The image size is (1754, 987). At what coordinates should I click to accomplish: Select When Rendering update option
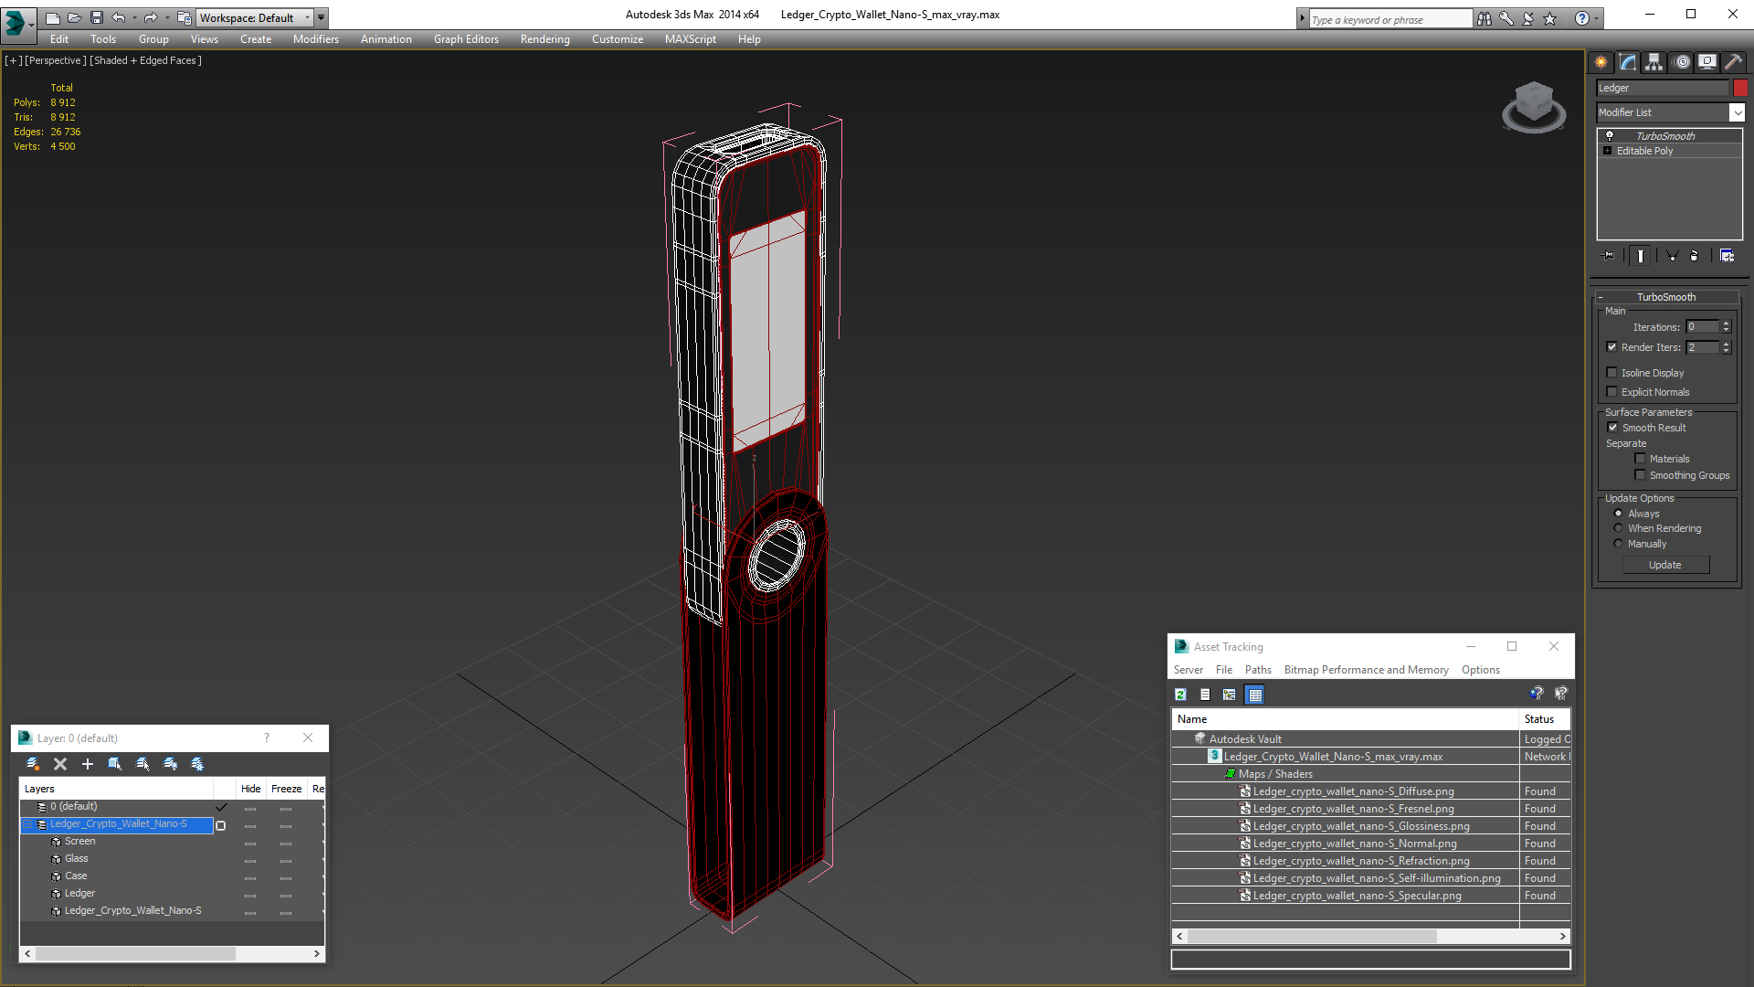(1618, 528)
